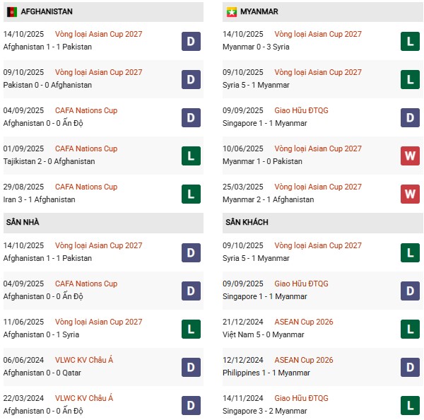Open VLWC KV Châu Á link dated 06/06/2024

pyautogui.click(x=84, y=361)
